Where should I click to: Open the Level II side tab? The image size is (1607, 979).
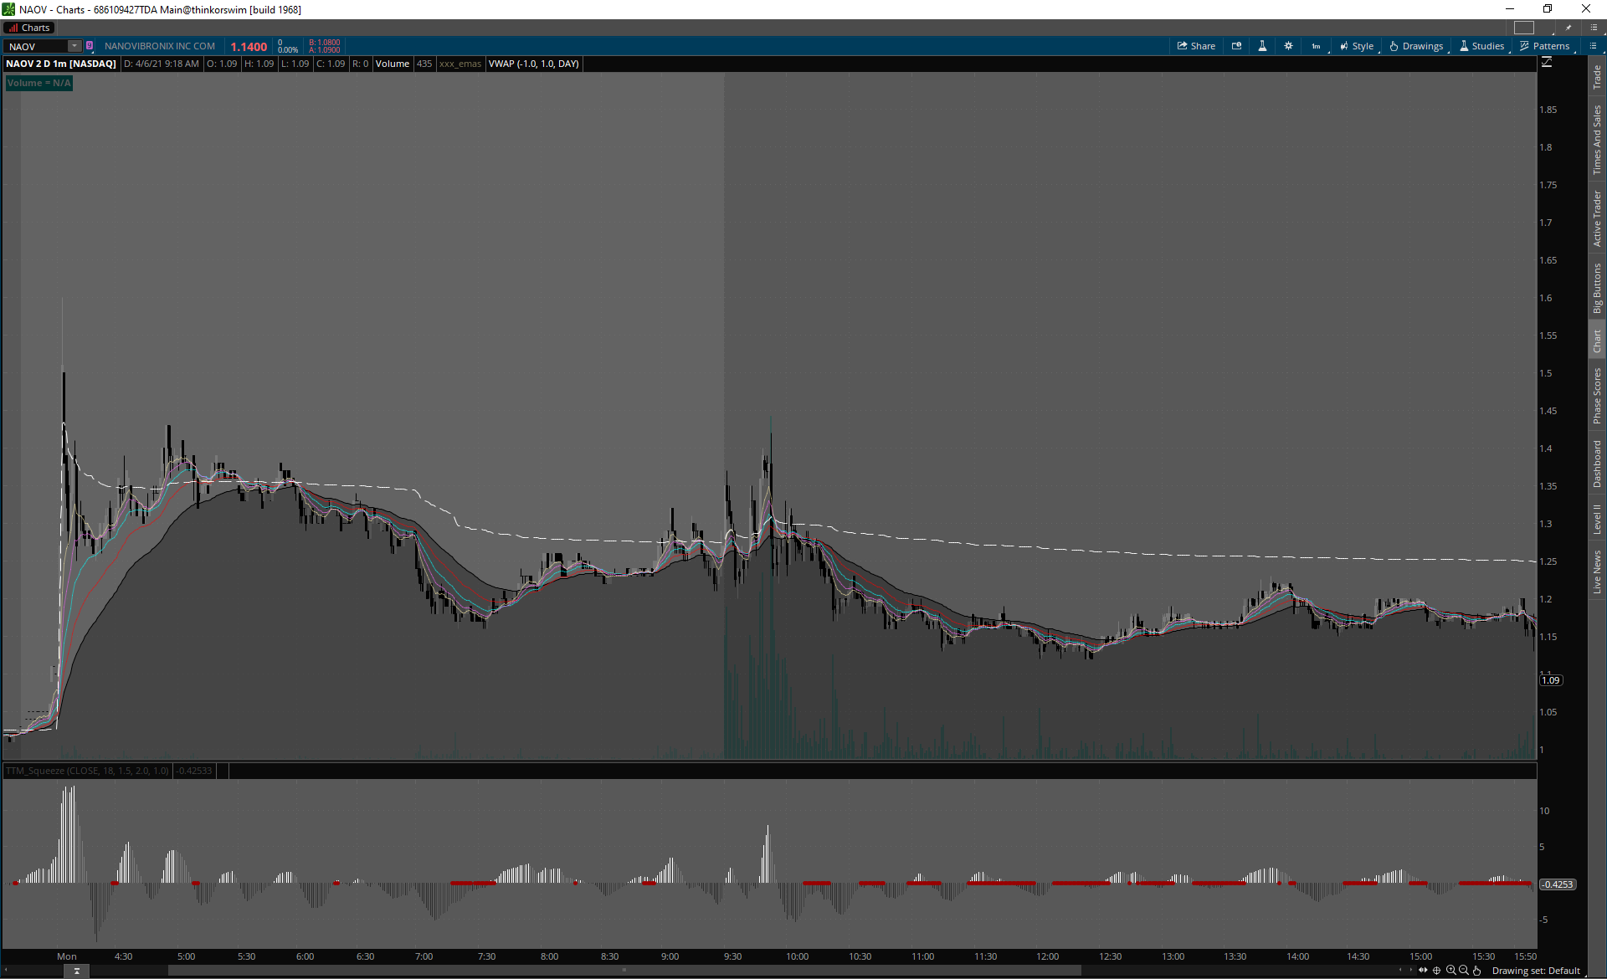[x=1597, y=519]
